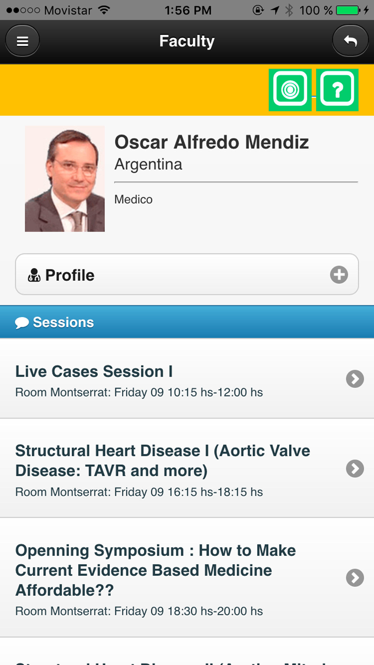The height and width of the screenshot is (665, 374).
Task: Open Structural Heart Disease I session title
Action: [x=162, y=460]
